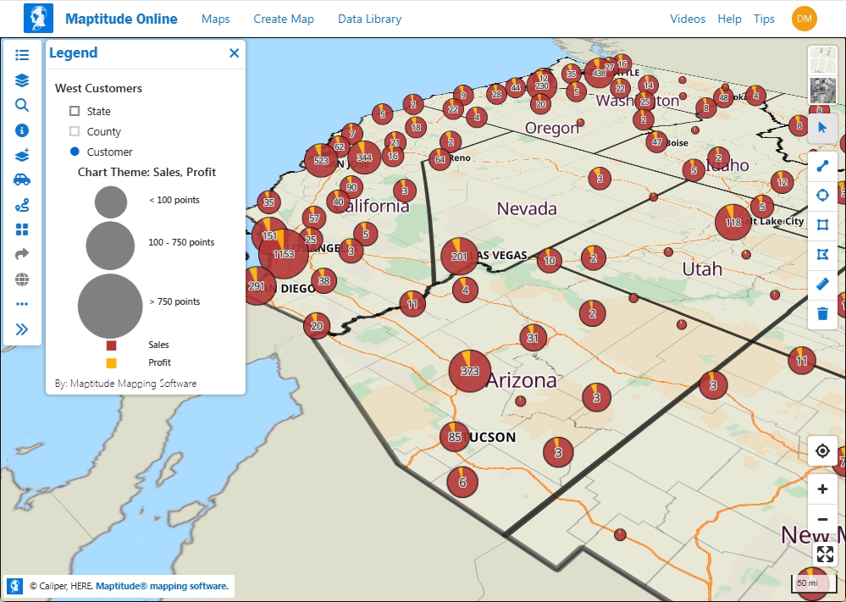Screen dimensions: 846x602
Task: Open the Data Library menu
Action: 369,19
